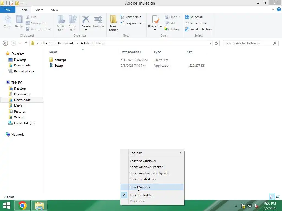
Task: Select Network in navigation pane
Action: pyautogui.click(x=15, y=135)
